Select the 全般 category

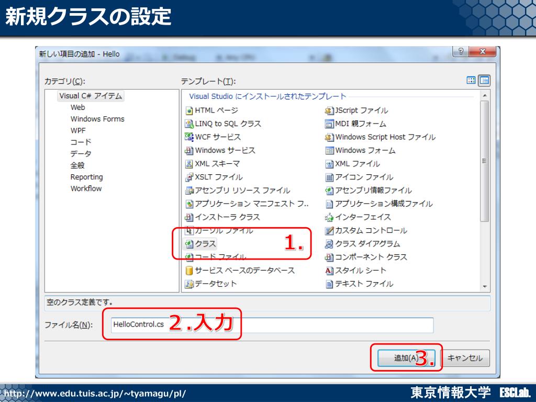[77, 165]
